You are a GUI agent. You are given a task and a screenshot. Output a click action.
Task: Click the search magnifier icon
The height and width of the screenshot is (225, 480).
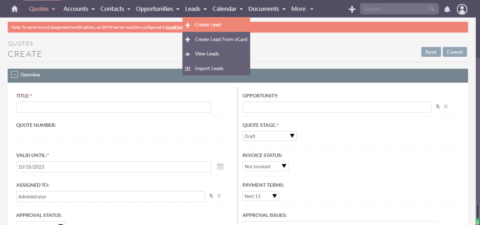(432, 9)
